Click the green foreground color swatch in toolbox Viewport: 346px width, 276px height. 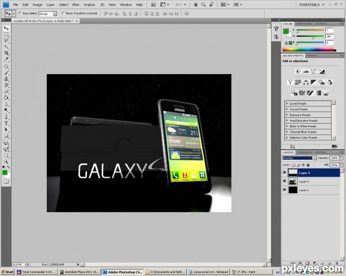tap(5, 172)
